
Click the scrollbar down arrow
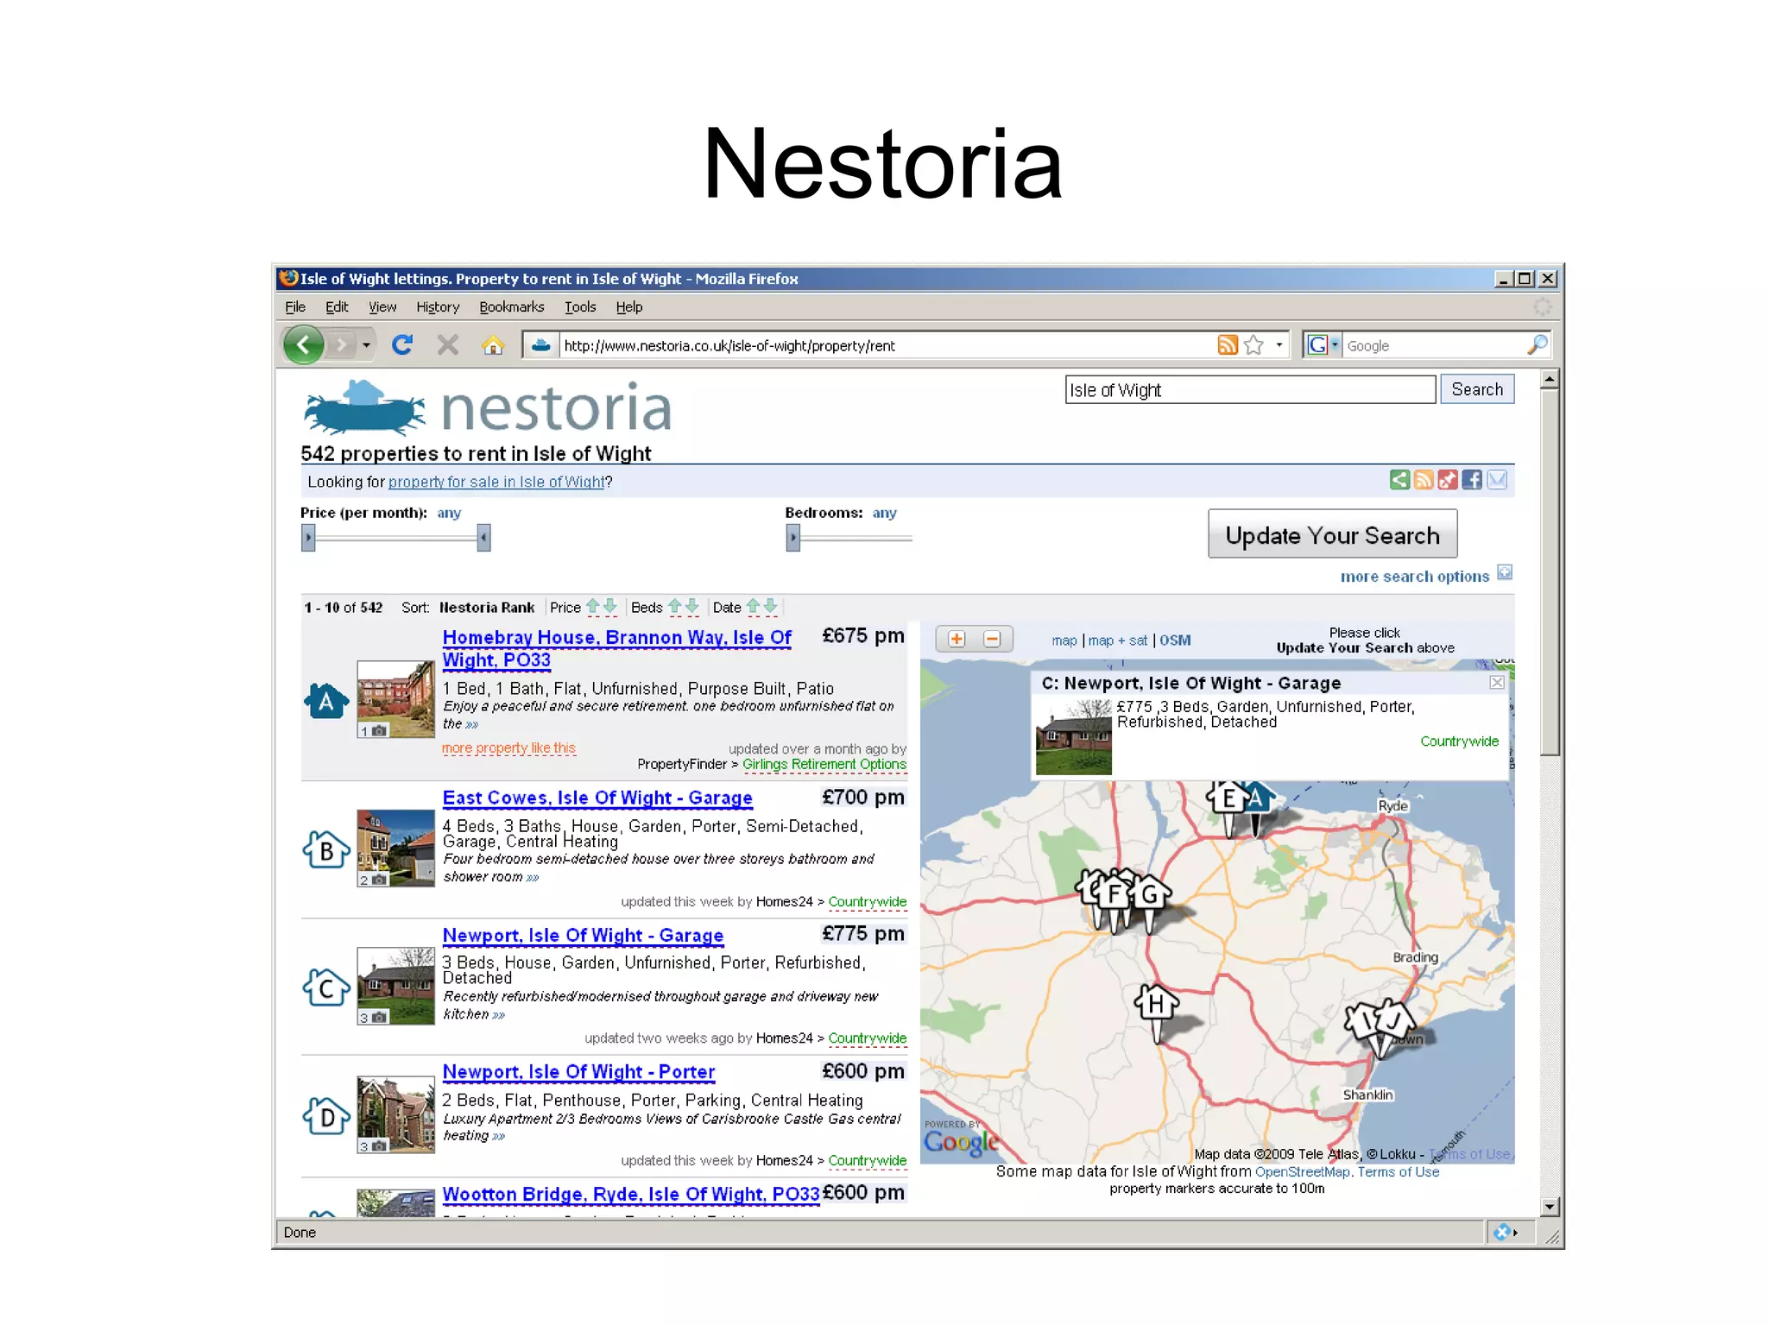pos(1549,1207)
